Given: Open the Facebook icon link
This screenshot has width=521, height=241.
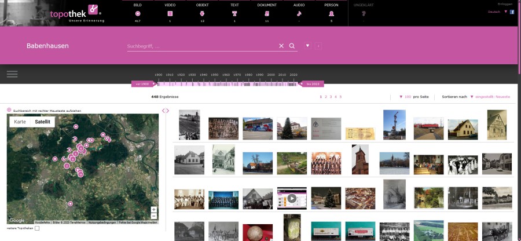Looking at the screenshot, I should point(512,12).
